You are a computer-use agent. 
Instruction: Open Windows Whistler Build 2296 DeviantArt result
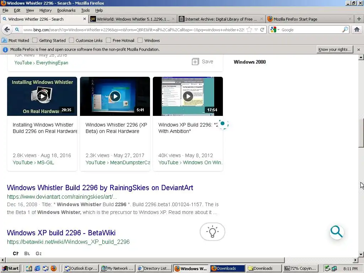(x=100, y=188)
